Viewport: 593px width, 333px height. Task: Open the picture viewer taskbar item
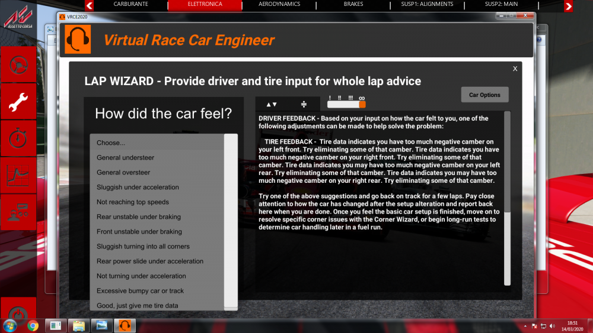[x=102, y=325]
